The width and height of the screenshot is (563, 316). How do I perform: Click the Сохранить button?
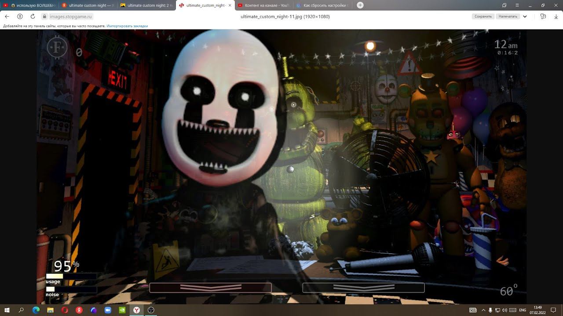[x=483, y=16]
